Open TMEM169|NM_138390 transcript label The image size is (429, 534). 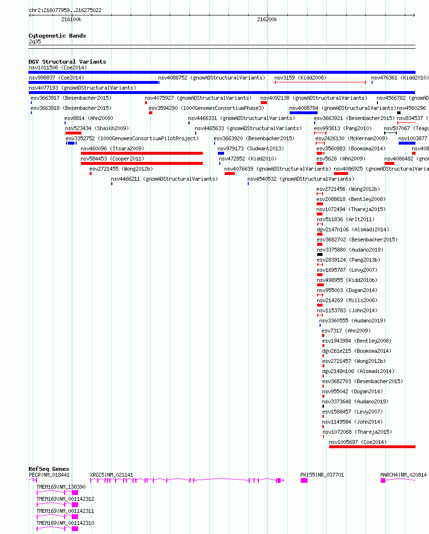(x=61, y=487)
